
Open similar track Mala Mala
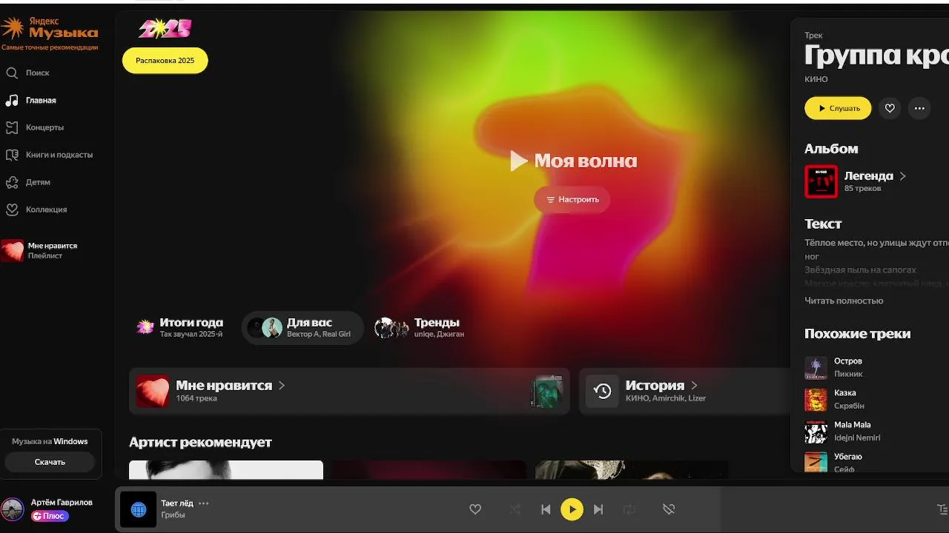pos(853,425)
